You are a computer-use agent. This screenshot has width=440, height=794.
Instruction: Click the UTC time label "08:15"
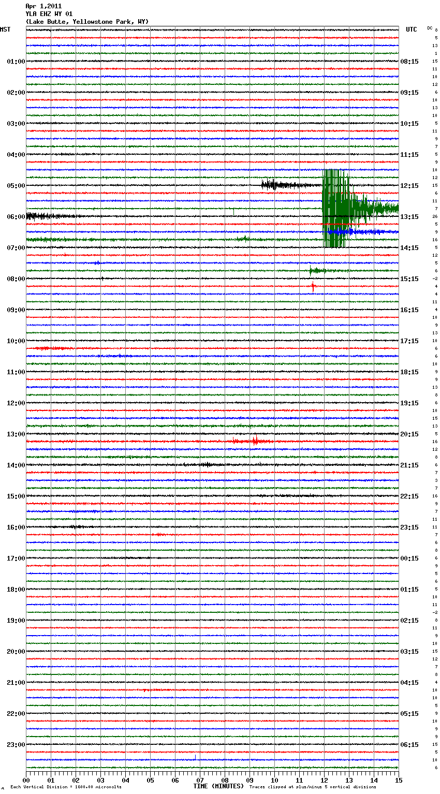tap(409, 62)
